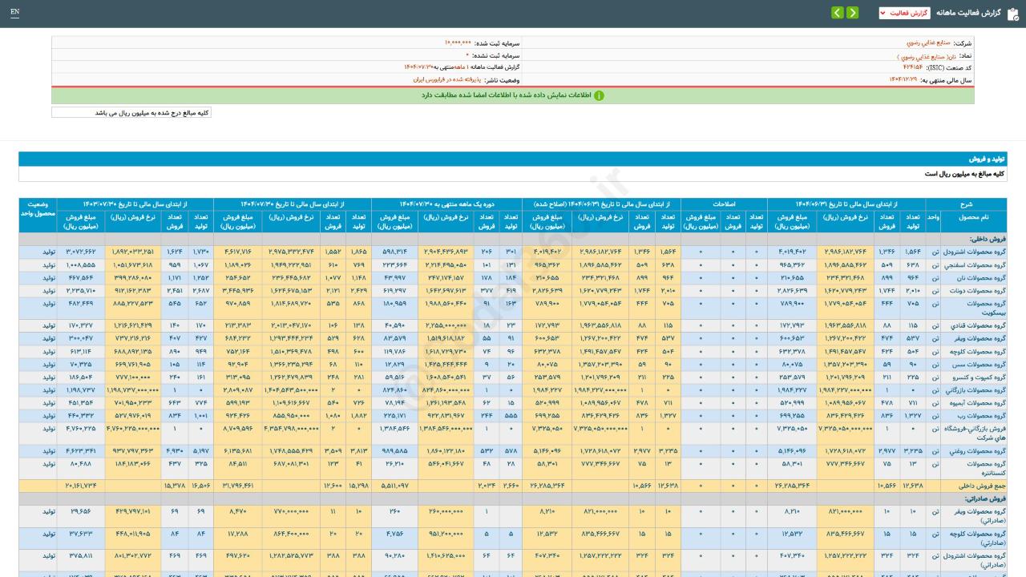
Task: Click the green previous-page arrow button
Action: 853,13
